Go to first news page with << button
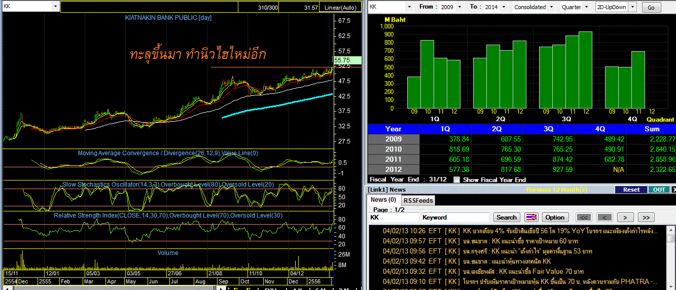676x290 pixels. tap(584, 217)
